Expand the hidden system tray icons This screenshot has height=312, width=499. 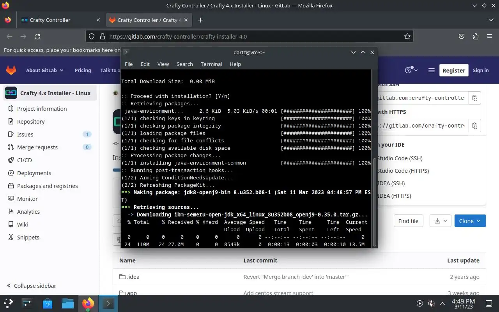coord(442,303)
